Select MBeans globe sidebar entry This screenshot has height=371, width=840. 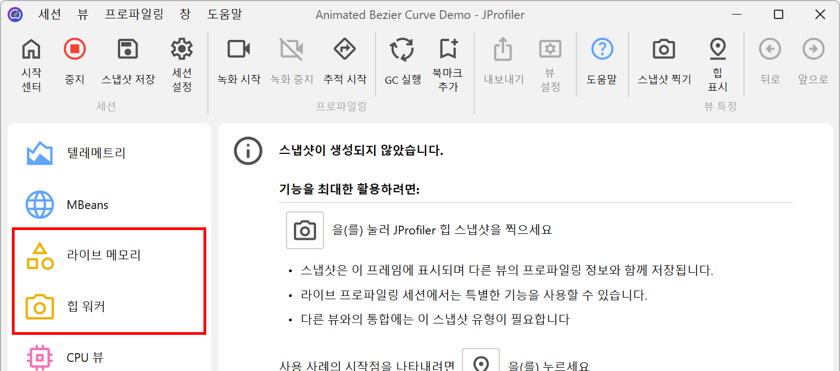(x=109, y=205)
